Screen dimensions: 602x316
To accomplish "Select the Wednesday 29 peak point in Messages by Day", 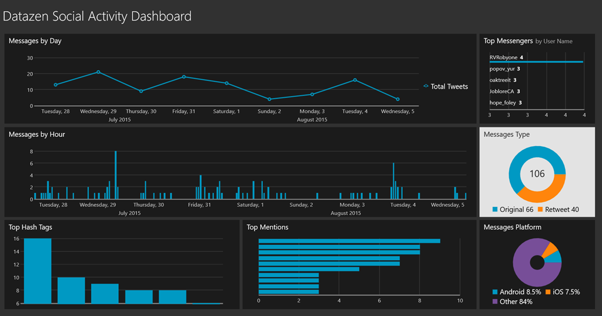I will click(98, 72).
